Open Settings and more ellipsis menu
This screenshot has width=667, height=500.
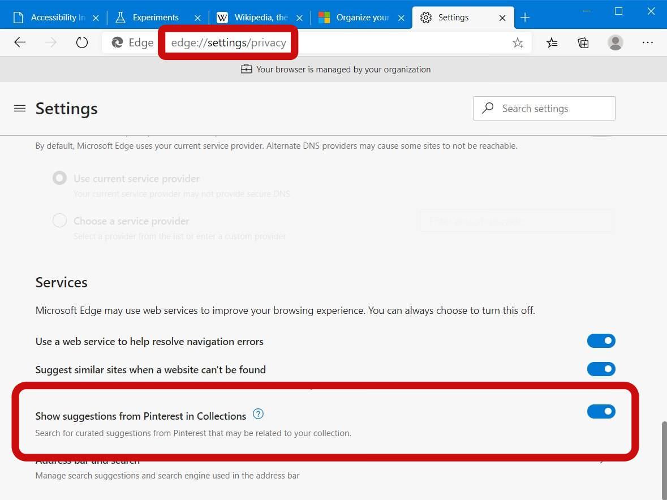click(x=647, y=42)
